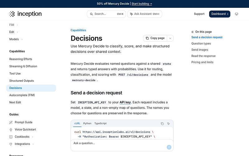Image resolution: width=249 pixels, height=156 pixels.
Task: Open the Inception logo home link
Action: (26, 14)
